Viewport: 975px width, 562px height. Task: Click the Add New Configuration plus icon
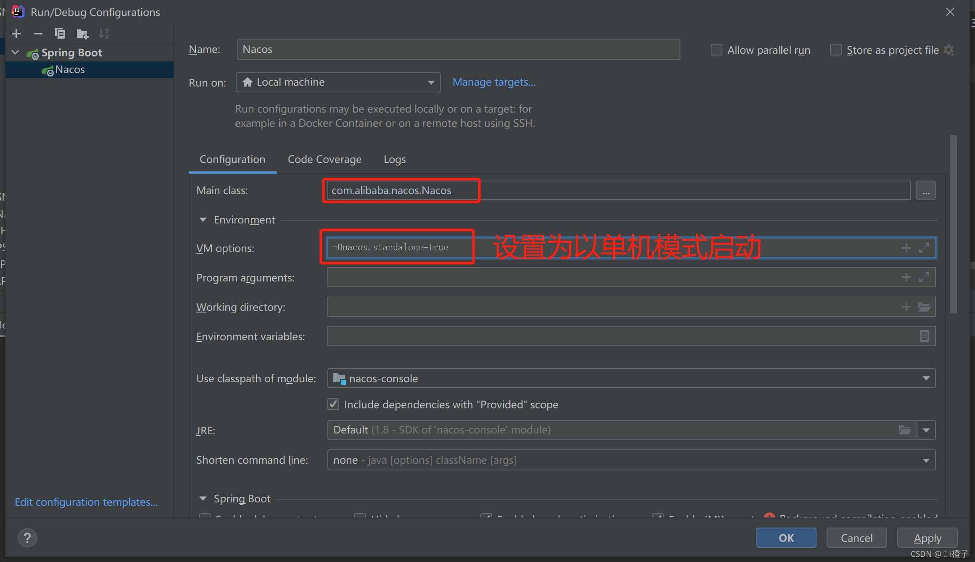click(x=16, y=34)
